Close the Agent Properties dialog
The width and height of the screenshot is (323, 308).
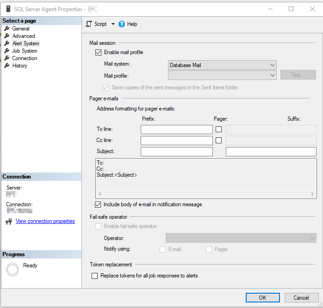(x=312, y=9)
